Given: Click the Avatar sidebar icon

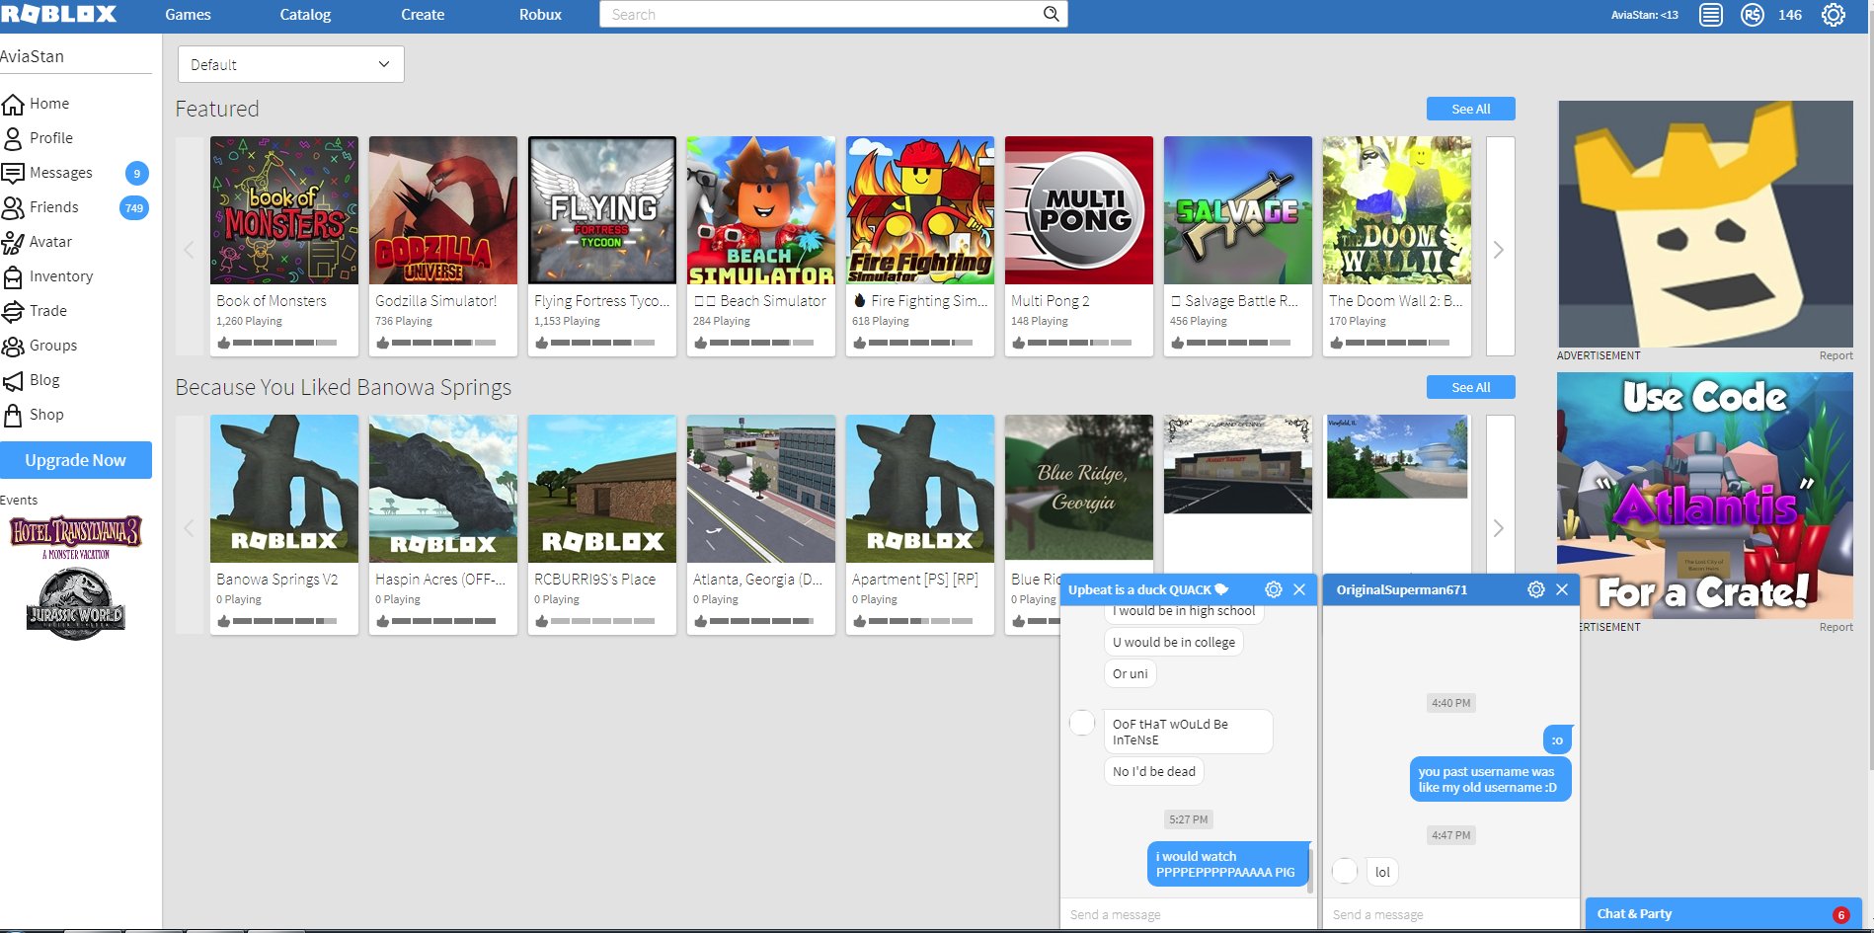Looking at the screenshot, I should (13, 242).
